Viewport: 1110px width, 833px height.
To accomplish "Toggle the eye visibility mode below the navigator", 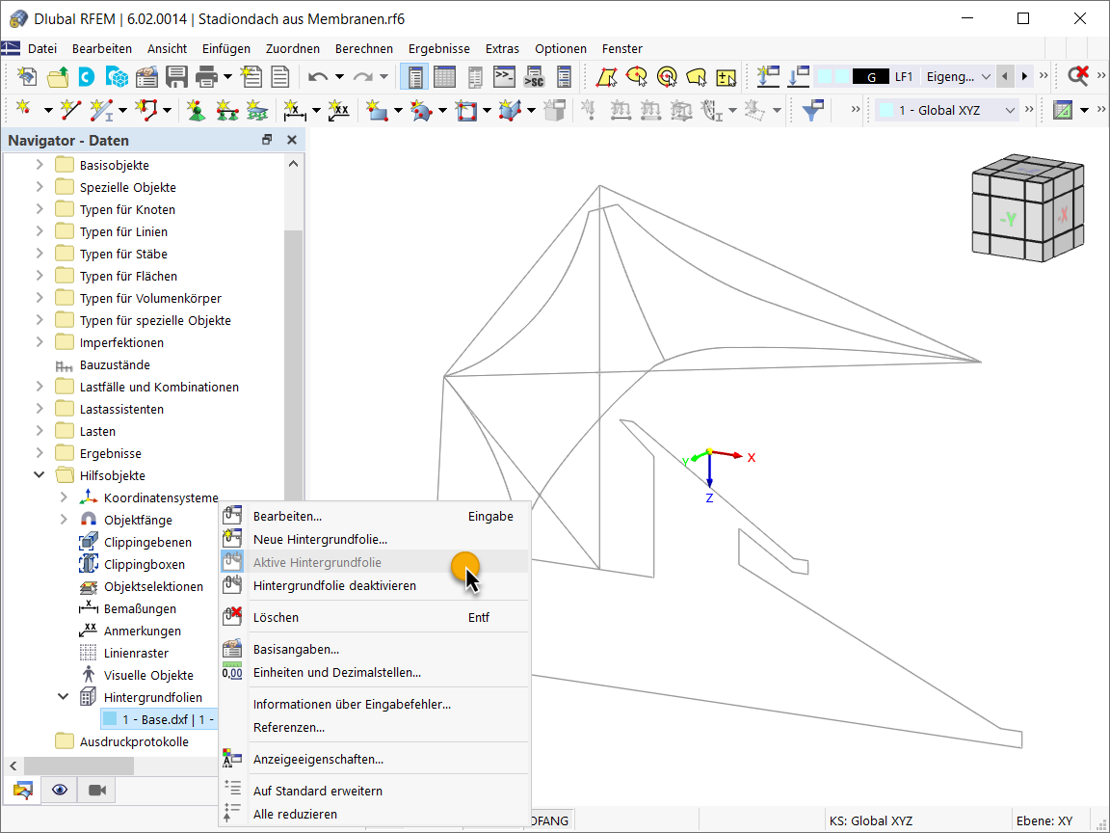I will [x=59, y=790].
